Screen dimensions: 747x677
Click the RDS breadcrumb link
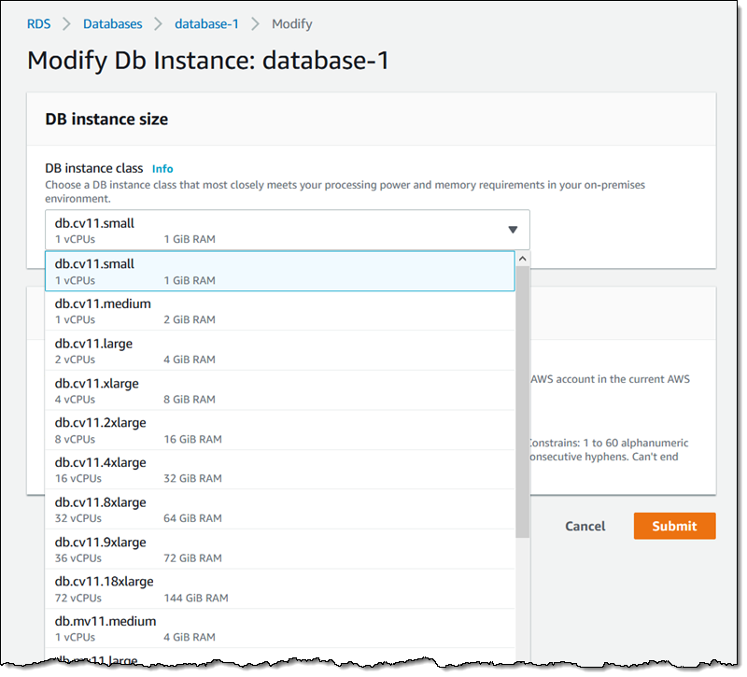click(39, 23)
